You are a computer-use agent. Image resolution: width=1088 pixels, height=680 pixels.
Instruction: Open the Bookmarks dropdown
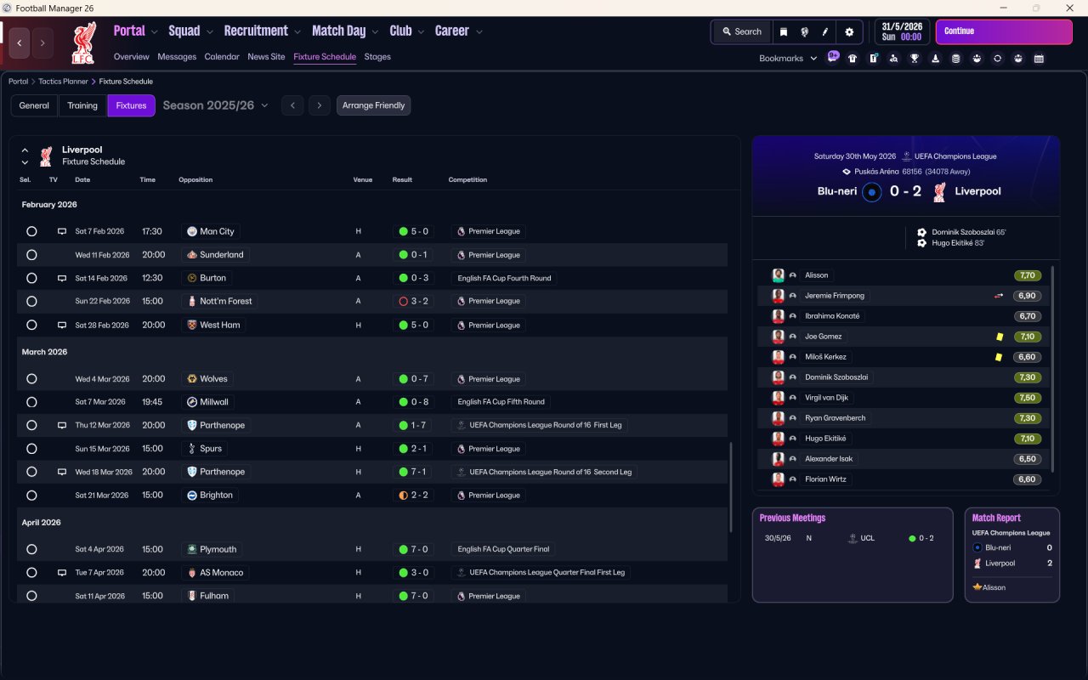tap(788, 59)
